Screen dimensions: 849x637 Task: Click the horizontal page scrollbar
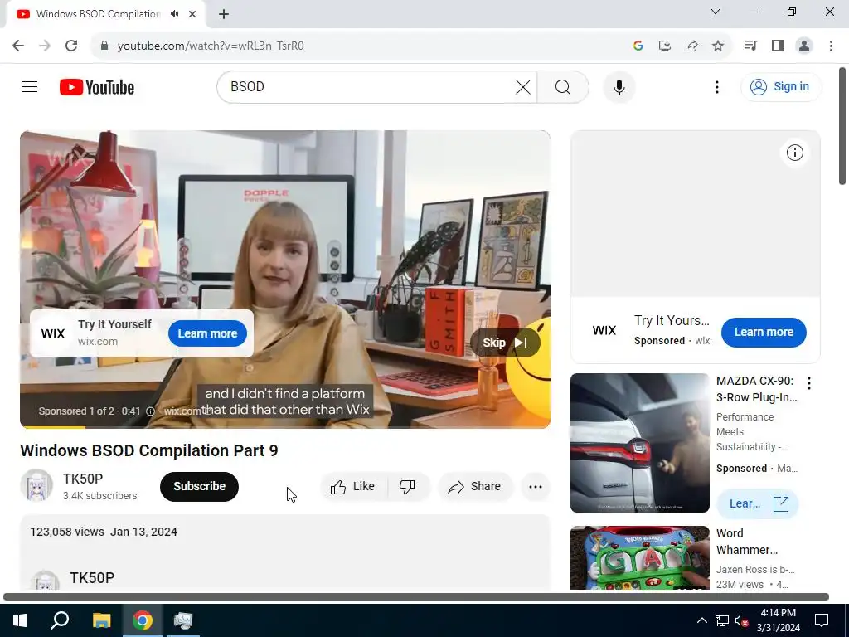[416, 597]
